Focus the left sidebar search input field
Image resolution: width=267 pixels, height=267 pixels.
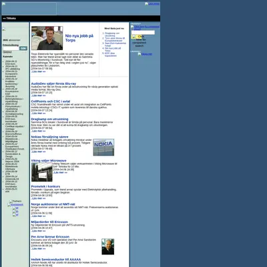point(11,48)
